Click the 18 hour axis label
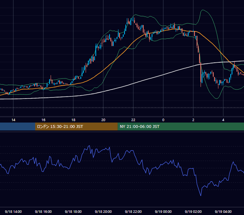 pyautogui.click(x=73, y=120)
